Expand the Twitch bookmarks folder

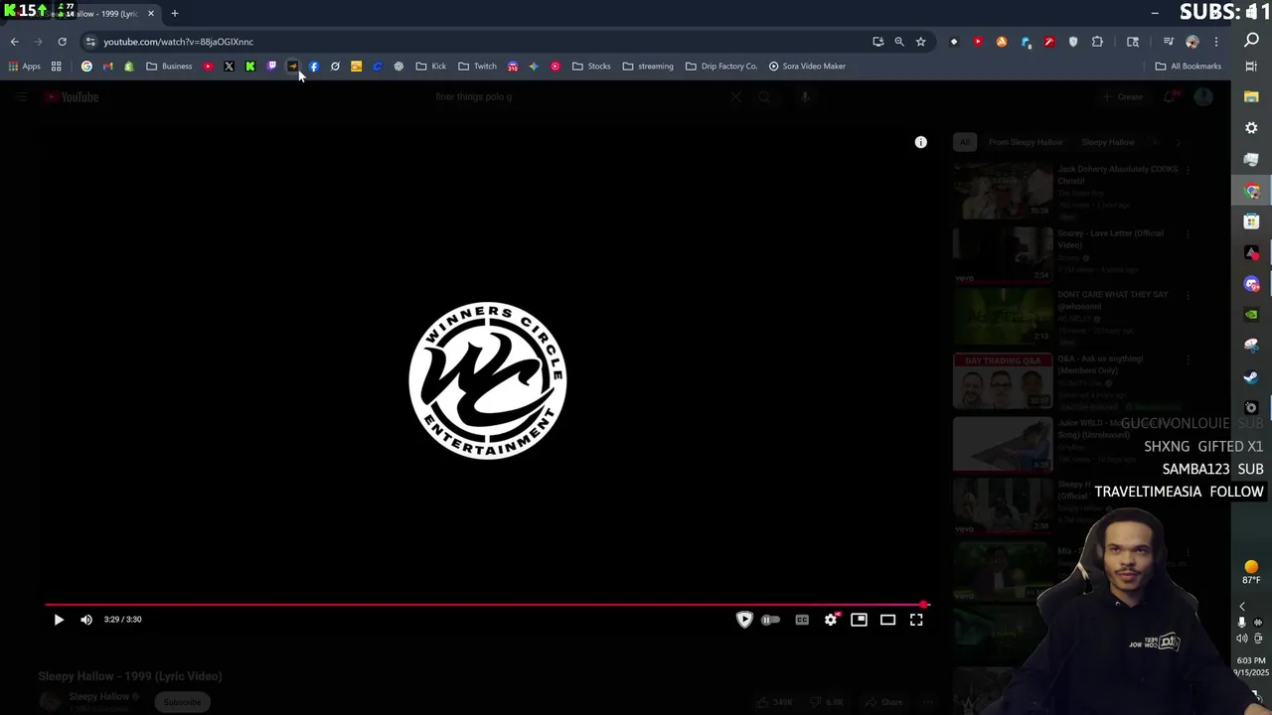[477, 67]
